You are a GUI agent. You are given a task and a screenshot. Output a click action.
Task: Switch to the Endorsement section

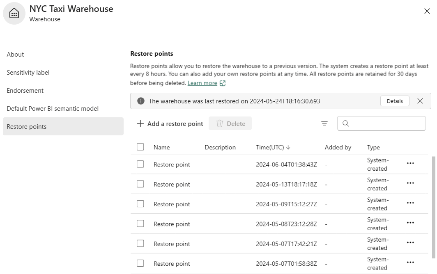click(25, 91)
